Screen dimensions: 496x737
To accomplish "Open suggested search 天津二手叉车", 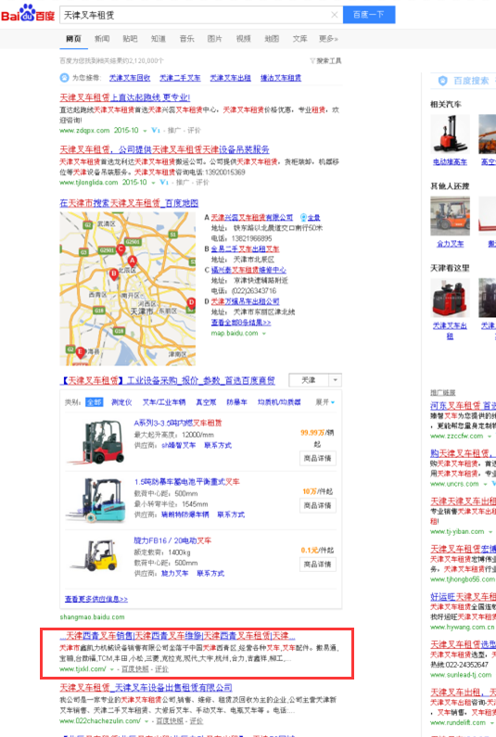I will point(180,78).
